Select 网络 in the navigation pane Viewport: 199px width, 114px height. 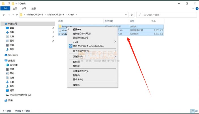(x=10, y=100)
